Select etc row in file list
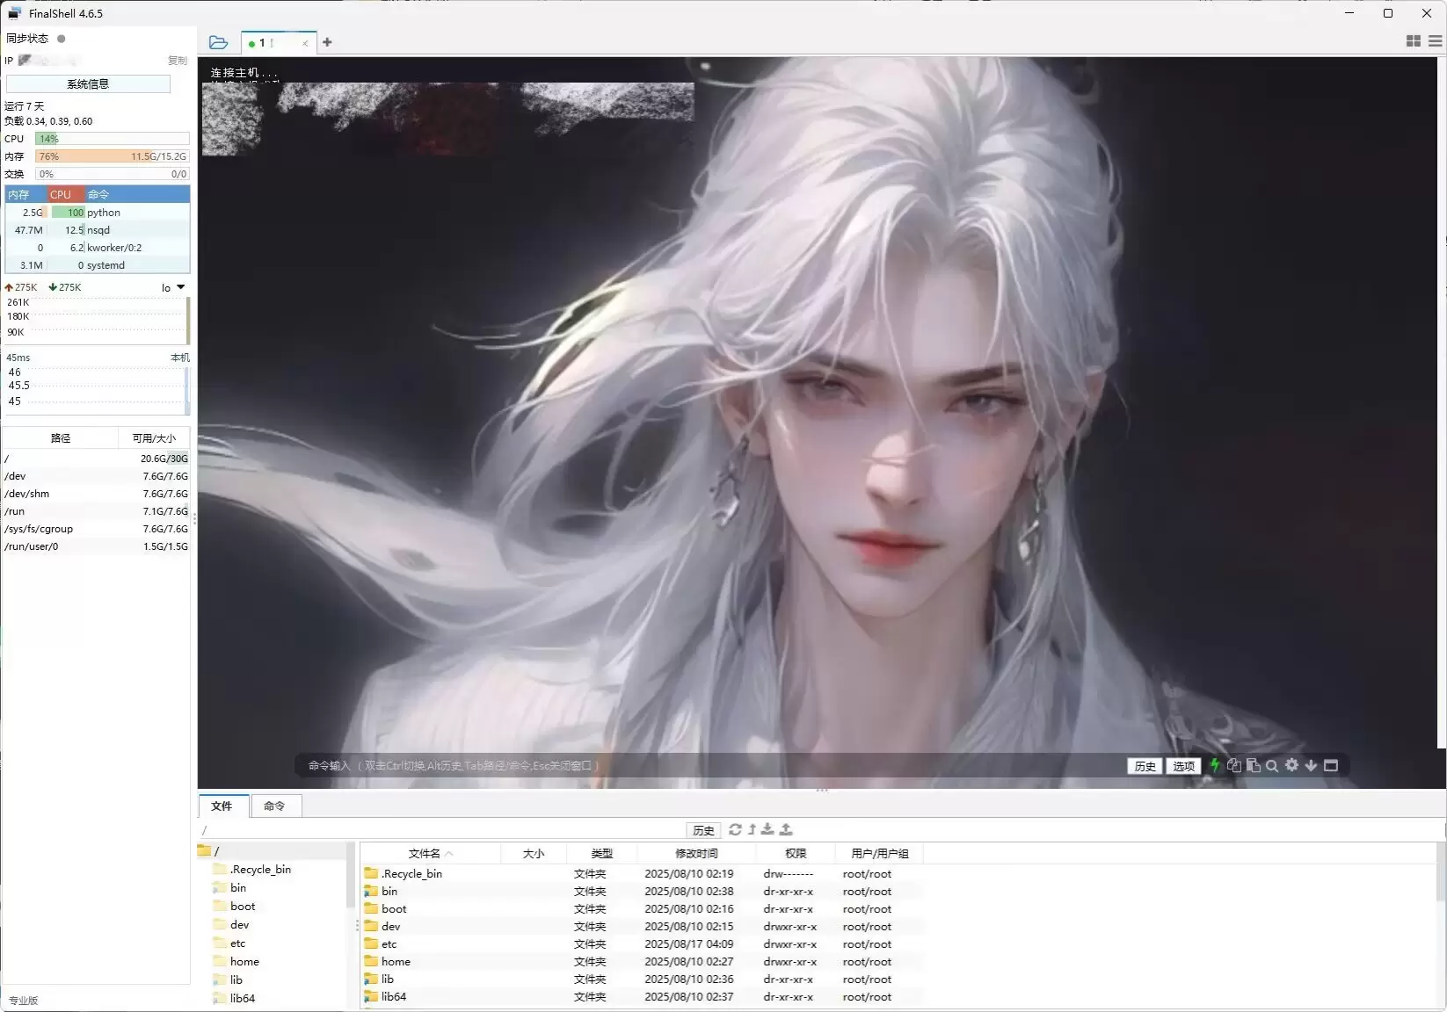This screenshot has width=1447, height=1012. pos(642,943)
